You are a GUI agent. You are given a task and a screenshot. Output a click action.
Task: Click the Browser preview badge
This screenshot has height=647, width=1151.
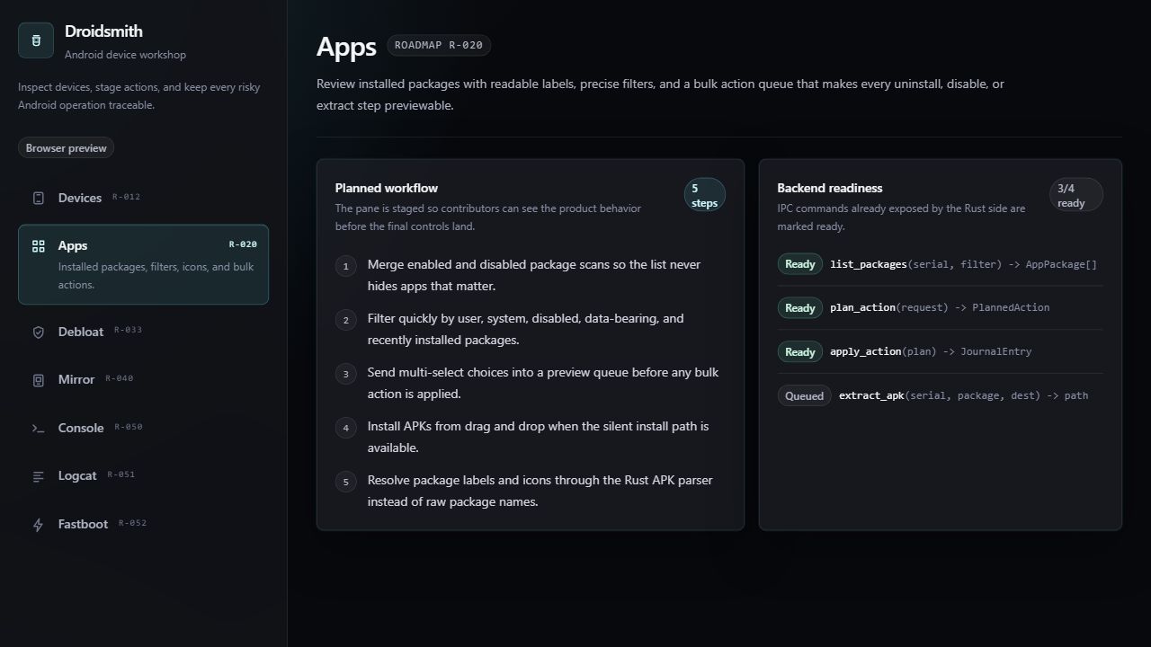click(66, 148)
